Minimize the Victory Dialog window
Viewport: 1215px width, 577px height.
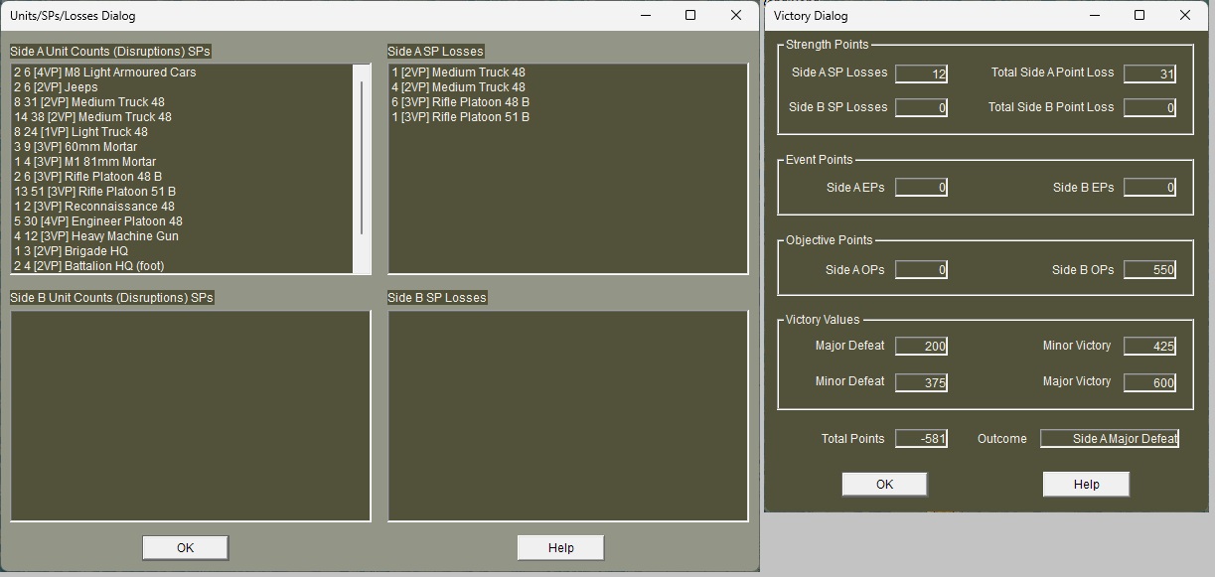click(x=1095, y=15)
